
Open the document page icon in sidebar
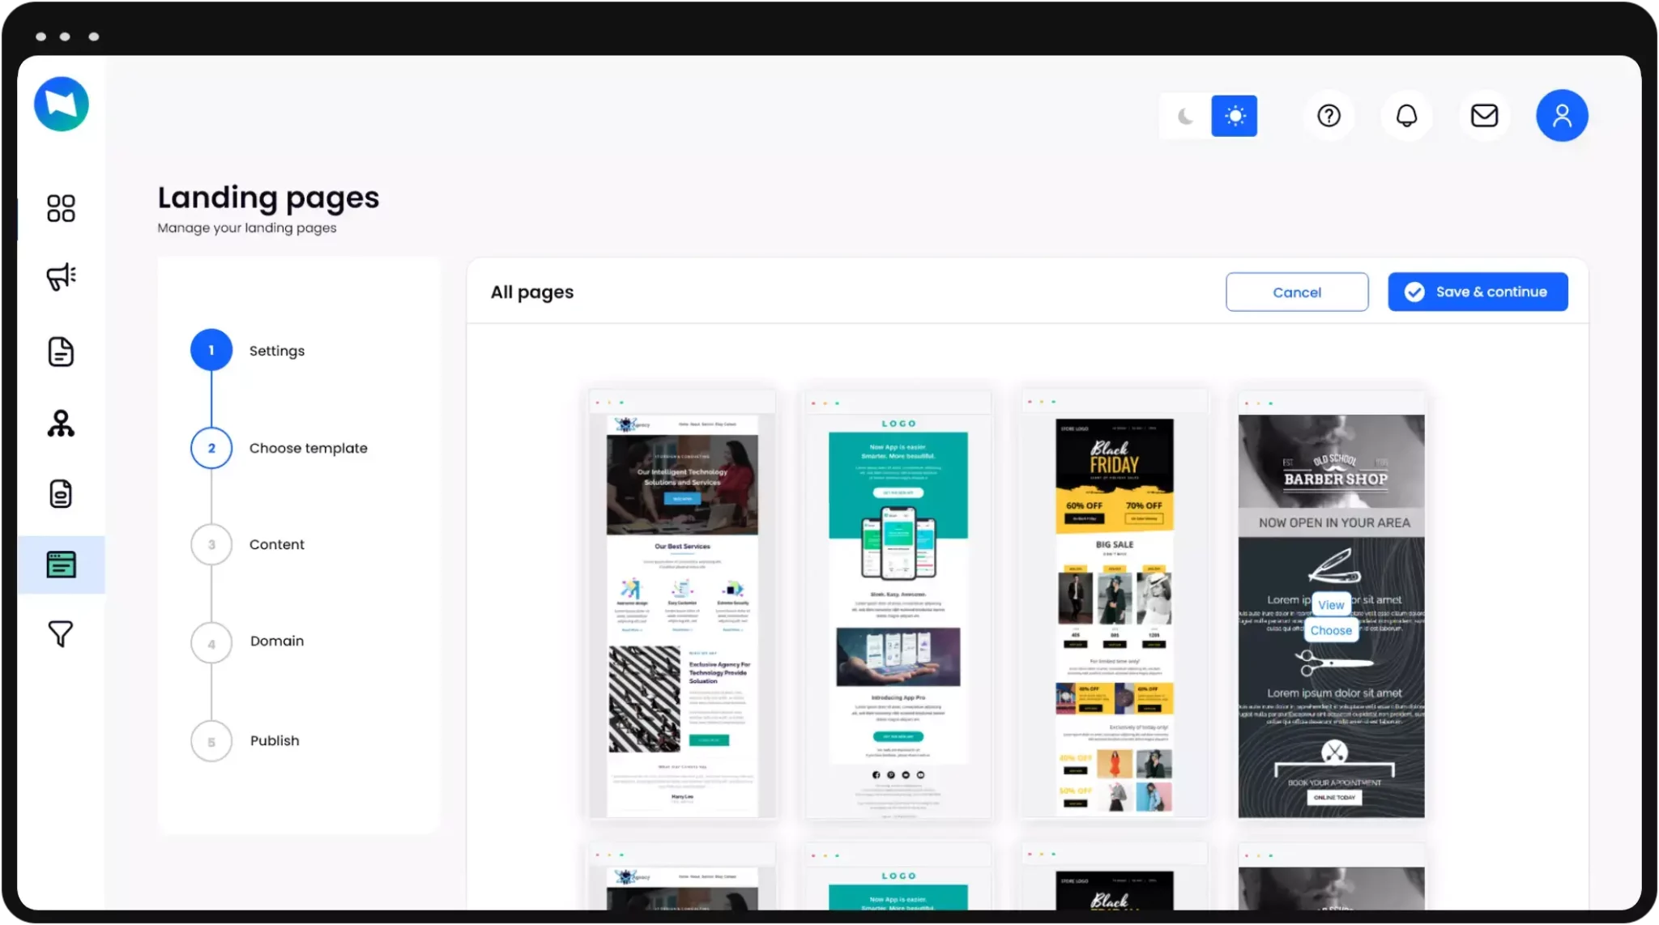(x=61, y=352)
